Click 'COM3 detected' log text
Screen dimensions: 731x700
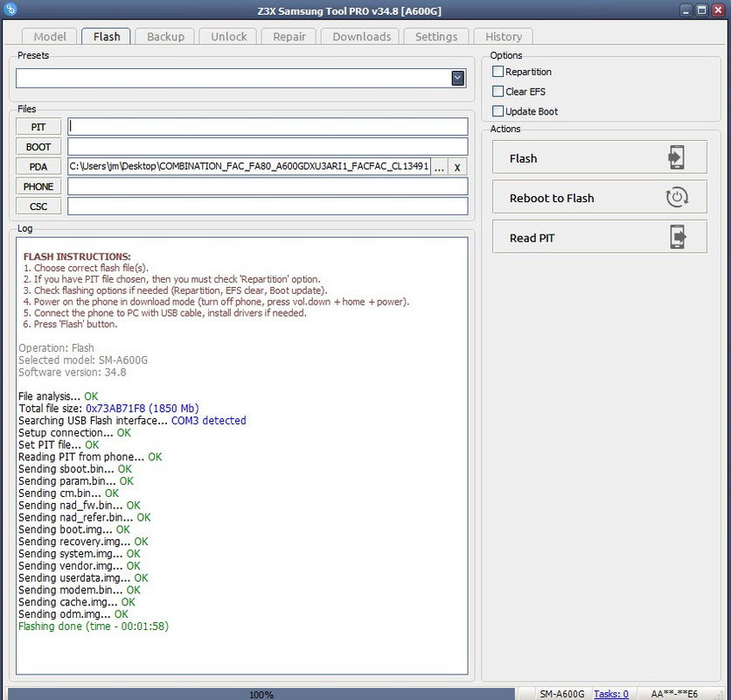pos(208,421)
